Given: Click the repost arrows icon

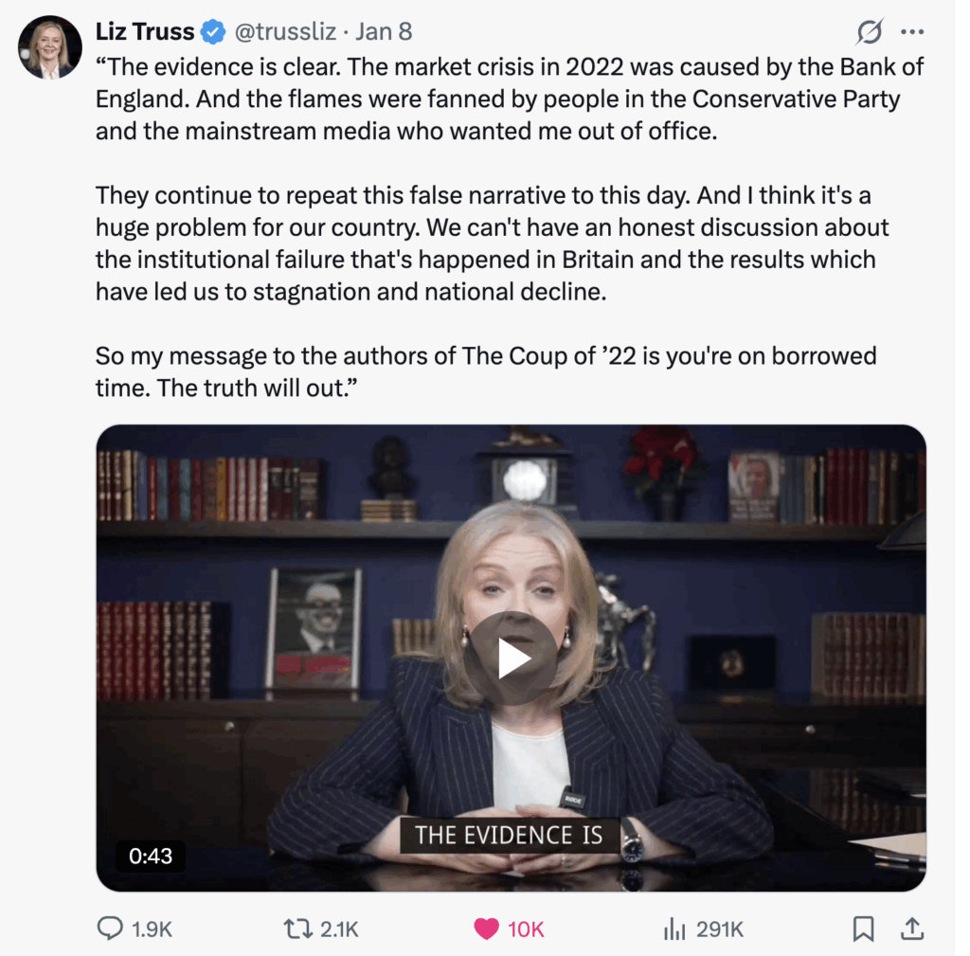Looking at the screenshot, I should (298, 929).
